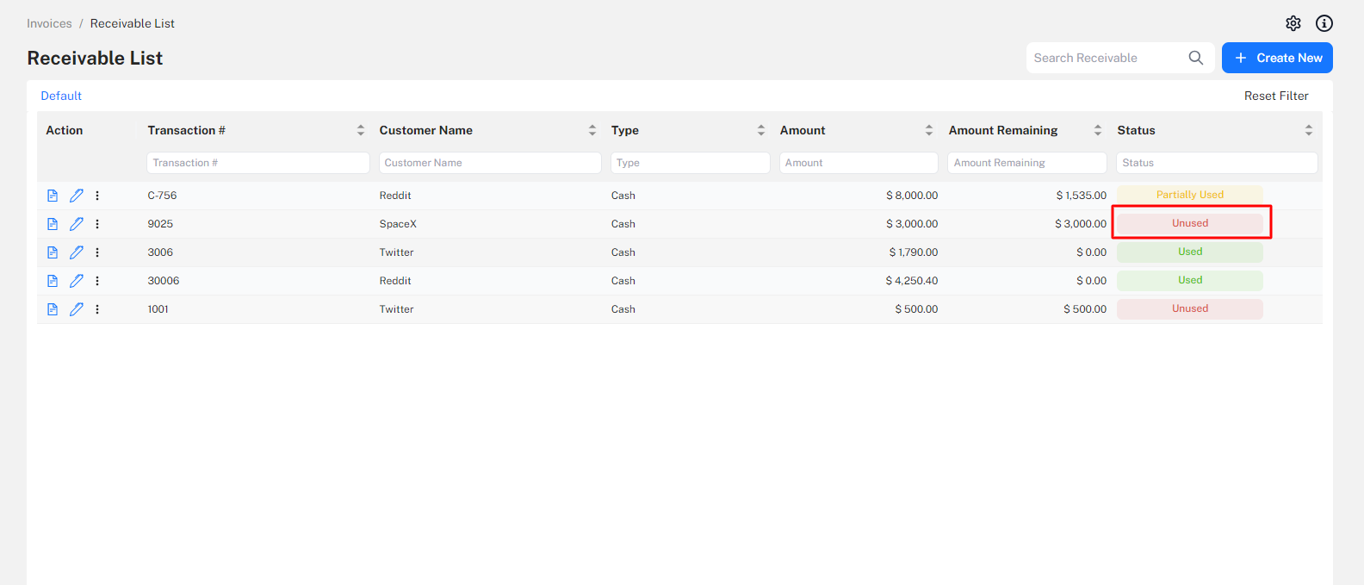This screenshot has height=585, width=1364.
Task: Edit transaction C-756 with pencil icon
Action: (77, 196)
